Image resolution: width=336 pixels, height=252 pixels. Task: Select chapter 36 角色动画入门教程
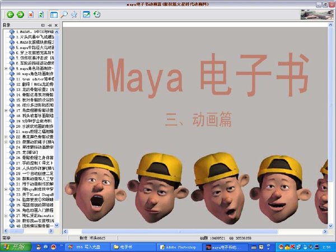click(35, 210)
